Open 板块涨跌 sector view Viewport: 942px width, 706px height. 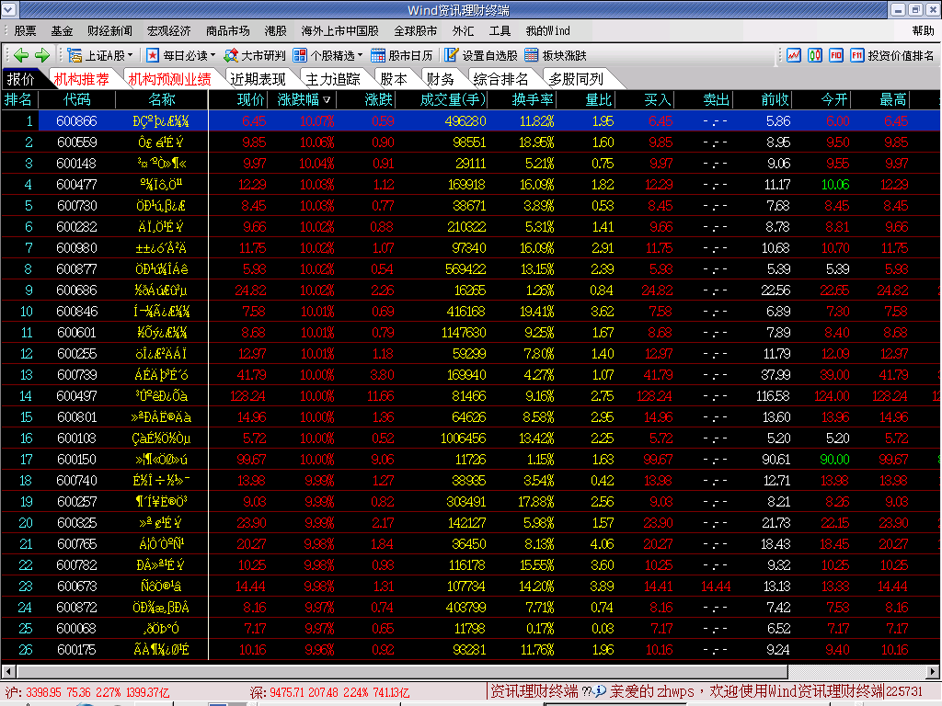[556, 56]
